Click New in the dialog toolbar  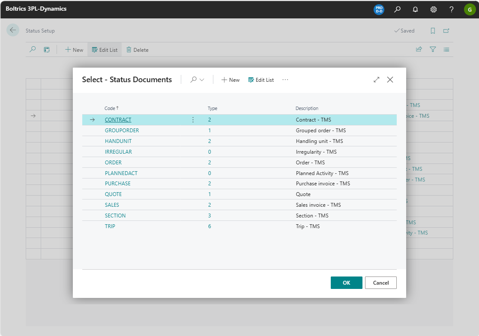pos(230,80)
